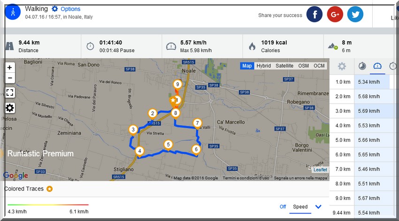The height and width of the screenshot is (221, 399).
Task: Show the speed column in splits table
Action: 376,66
